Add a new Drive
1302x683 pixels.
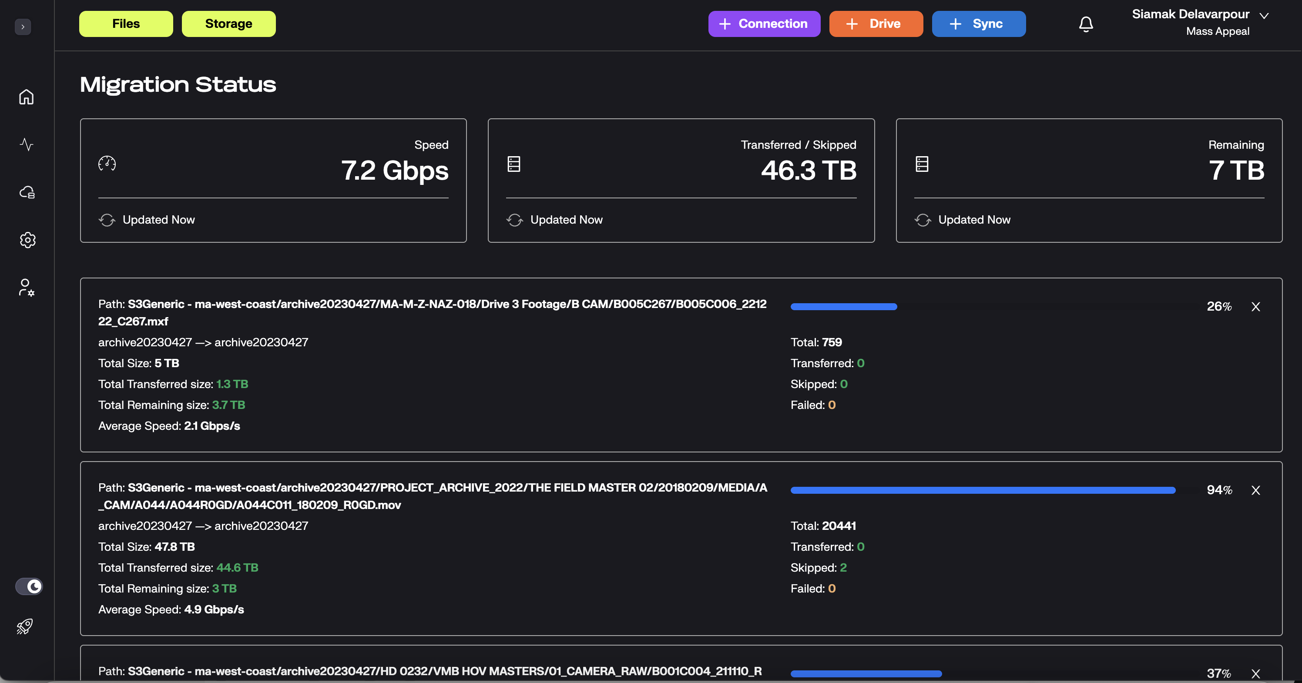876,24
